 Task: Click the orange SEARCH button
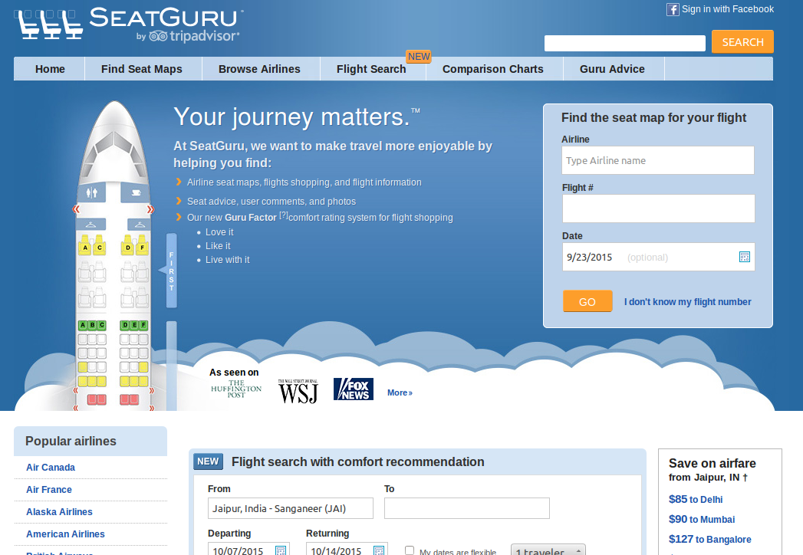pos(742,41)
